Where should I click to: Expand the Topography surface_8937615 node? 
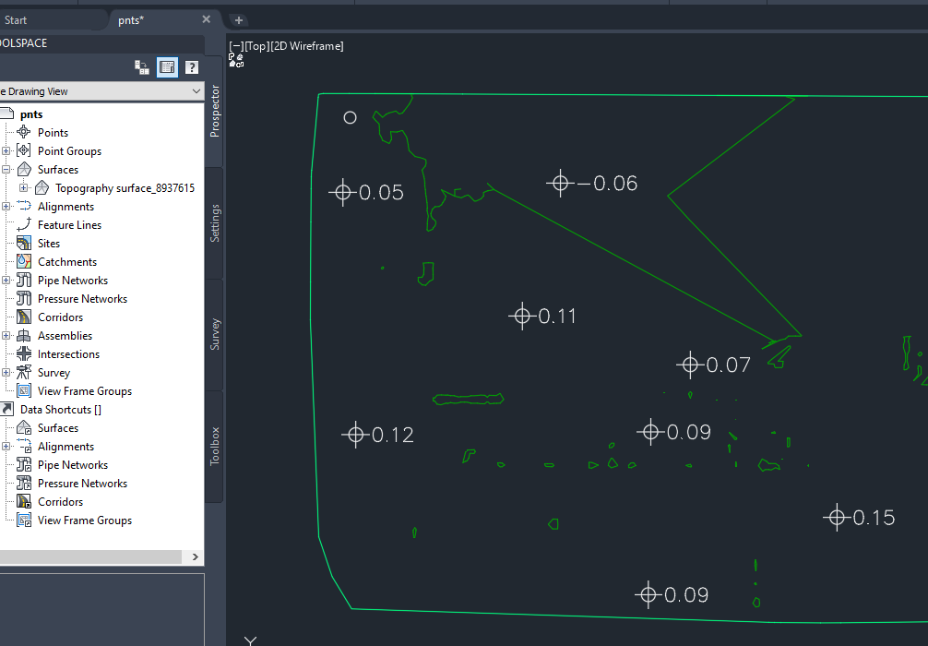point(24,187)
